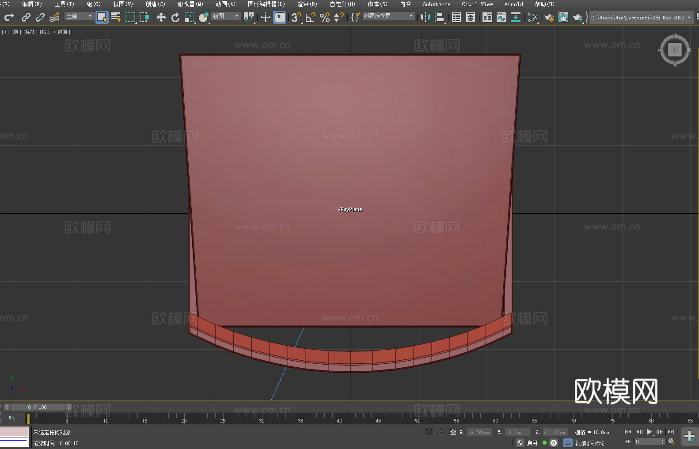Click the Schematic View download-arrow icon

(x=516, y=17)
